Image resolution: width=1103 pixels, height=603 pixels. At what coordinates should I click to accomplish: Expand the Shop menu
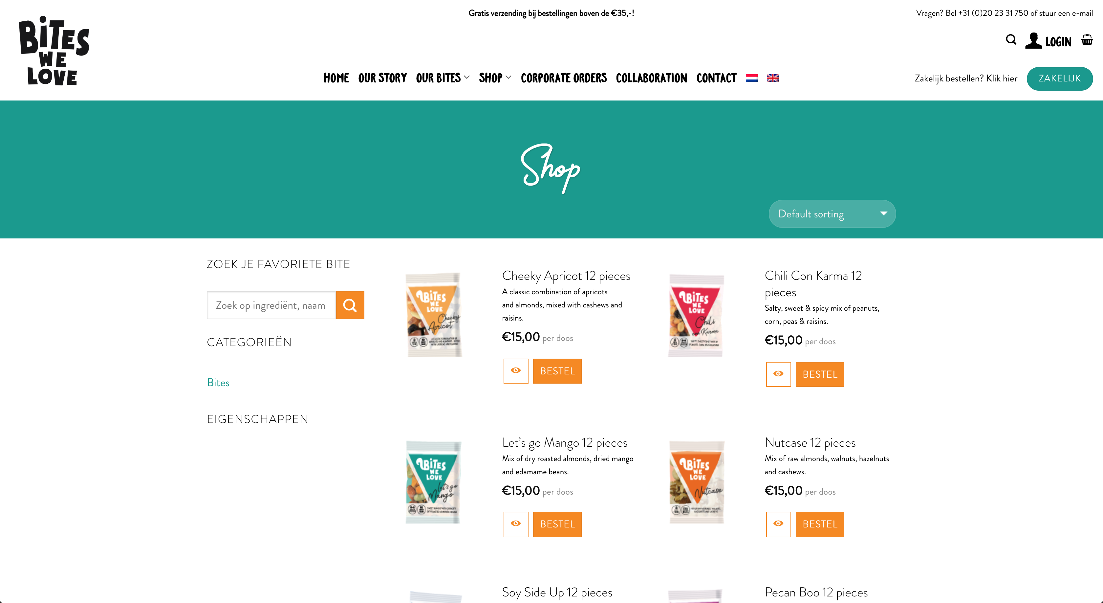point(495,78)
